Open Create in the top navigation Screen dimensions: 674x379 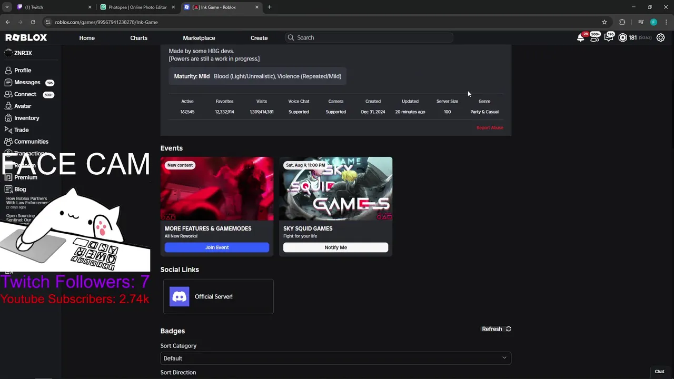pyautogui.click(x=259, y=38)
